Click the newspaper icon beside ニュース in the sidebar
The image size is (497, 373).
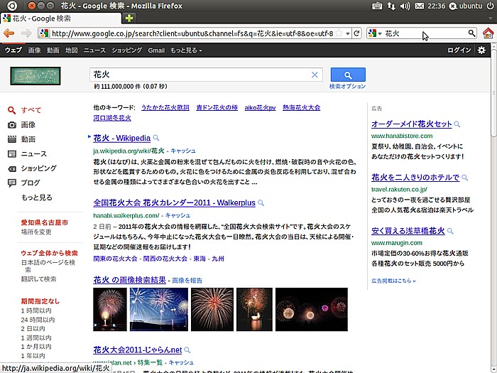point(12,154)
